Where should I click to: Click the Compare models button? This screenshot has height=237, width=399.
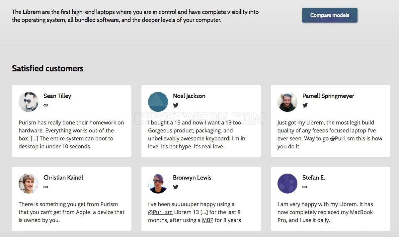[330, 15]
